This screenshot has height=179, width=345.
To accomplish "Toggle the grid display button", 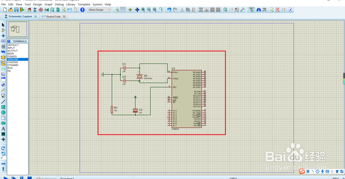I will (x=123, y=10).
